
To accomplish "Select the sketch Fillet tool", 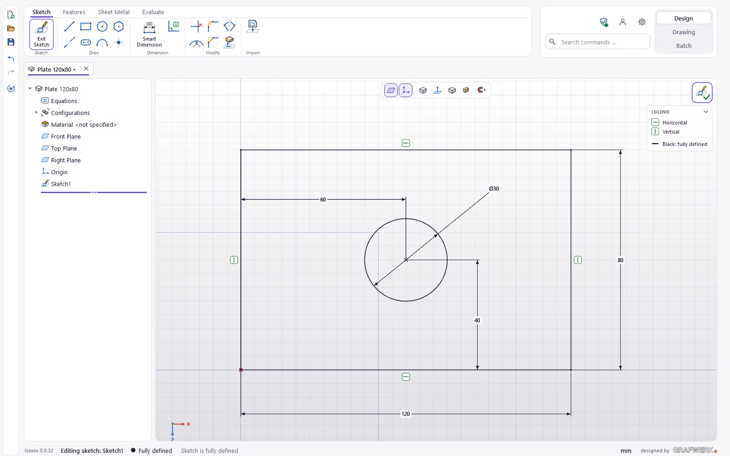I will click(213, 26).
